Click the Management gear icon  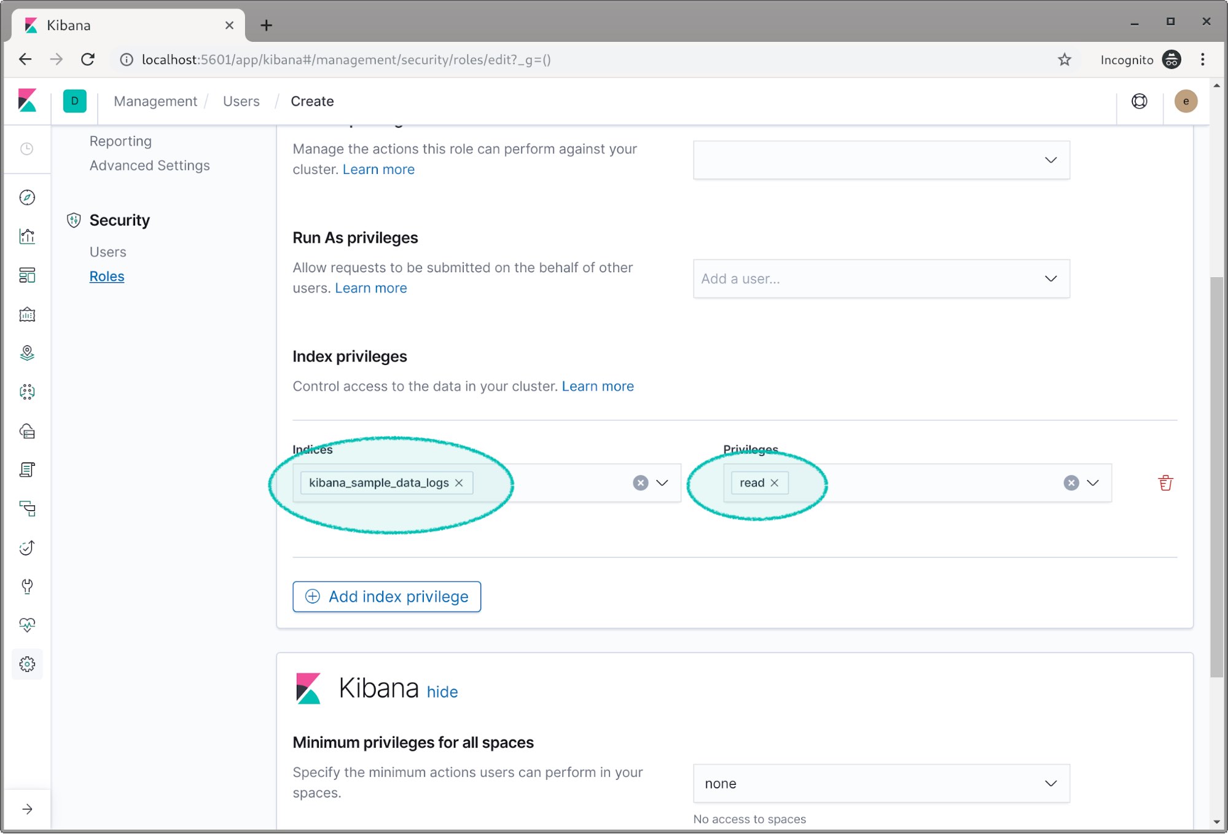tap(27, 664)
